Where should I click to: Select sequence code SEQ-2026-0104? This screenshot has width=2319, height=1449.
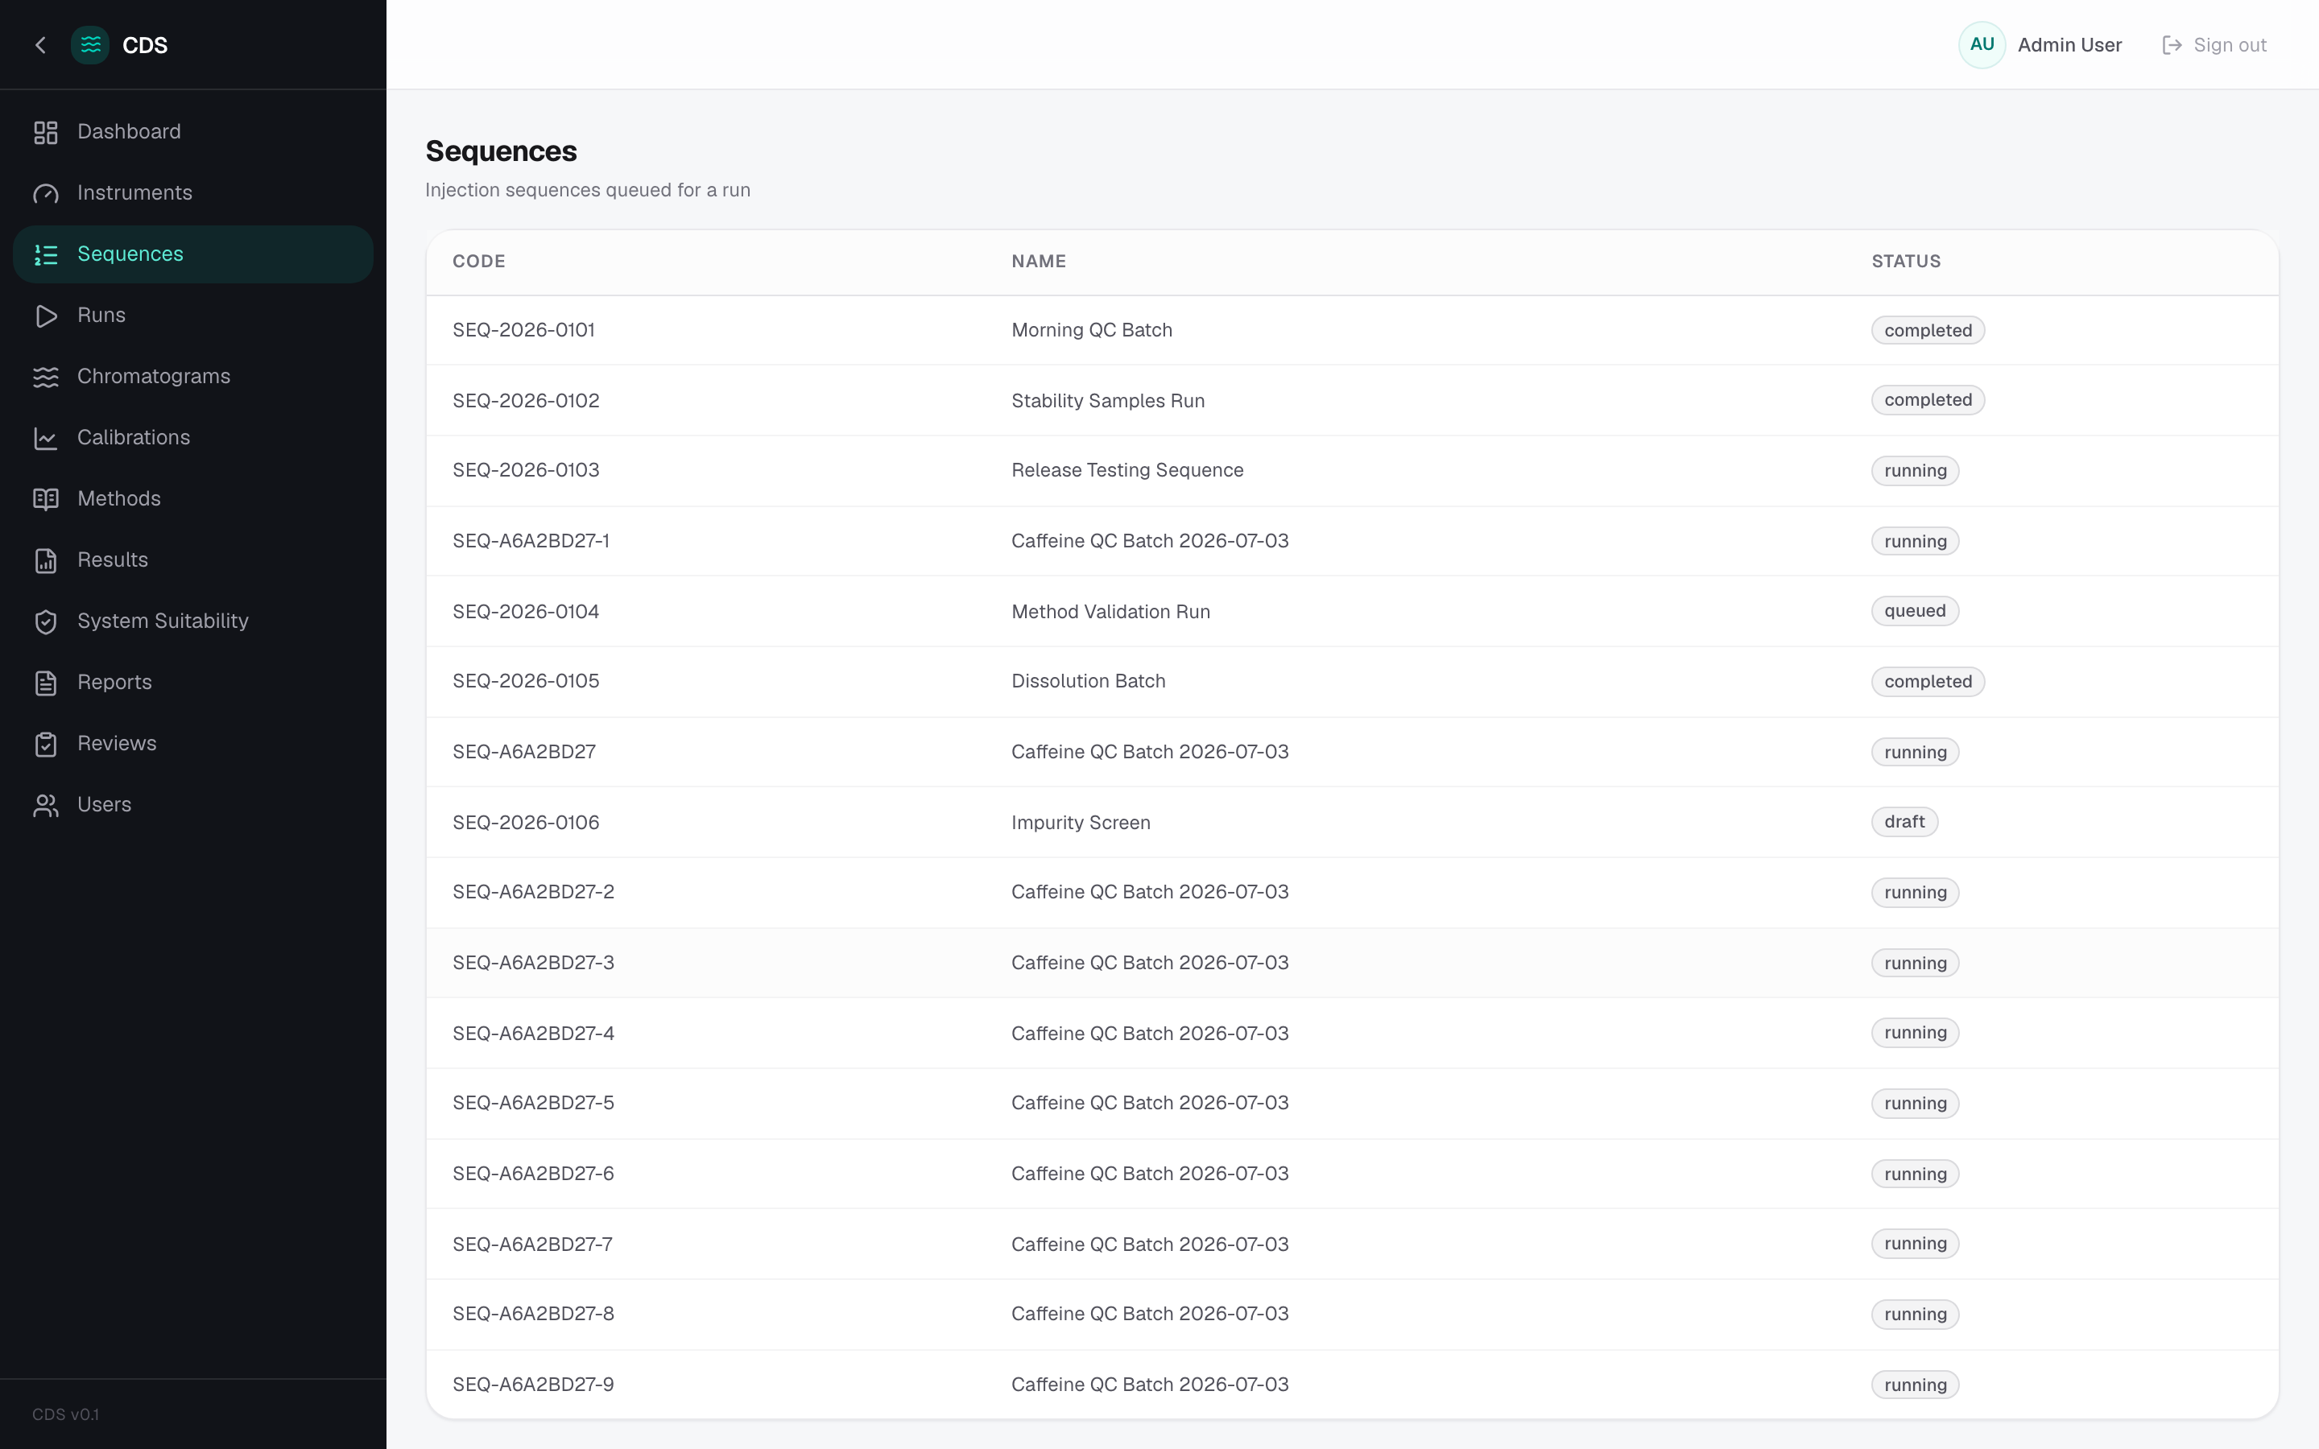(x=525, y=612)
